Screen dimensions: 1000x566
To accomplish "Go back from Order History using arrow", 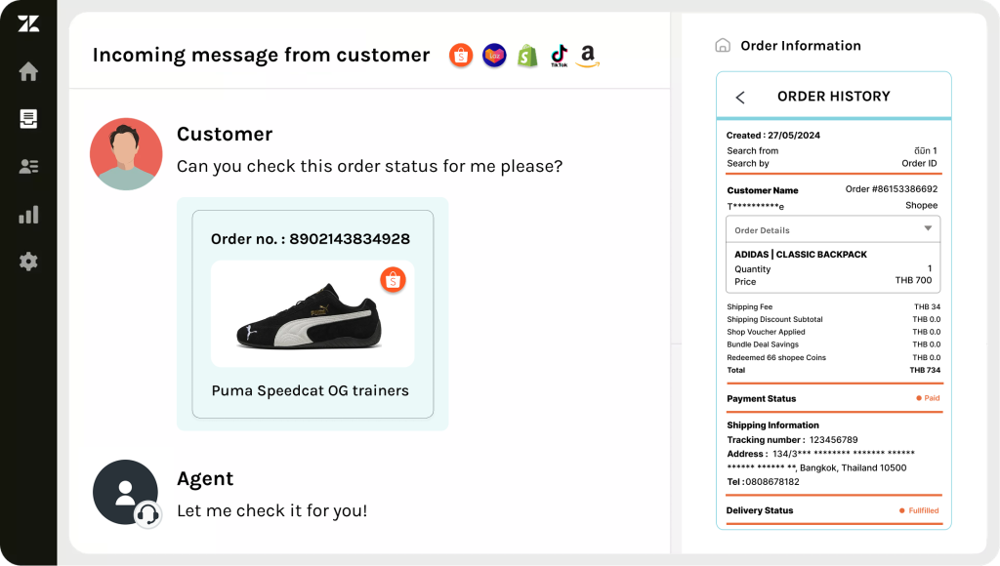I will click(x=740, y=98).
